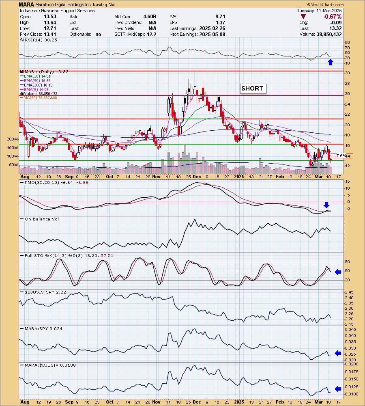The image size is (365, 406).
Task: Click the Last Earnings date 2025-02-26
Action: 212,28
